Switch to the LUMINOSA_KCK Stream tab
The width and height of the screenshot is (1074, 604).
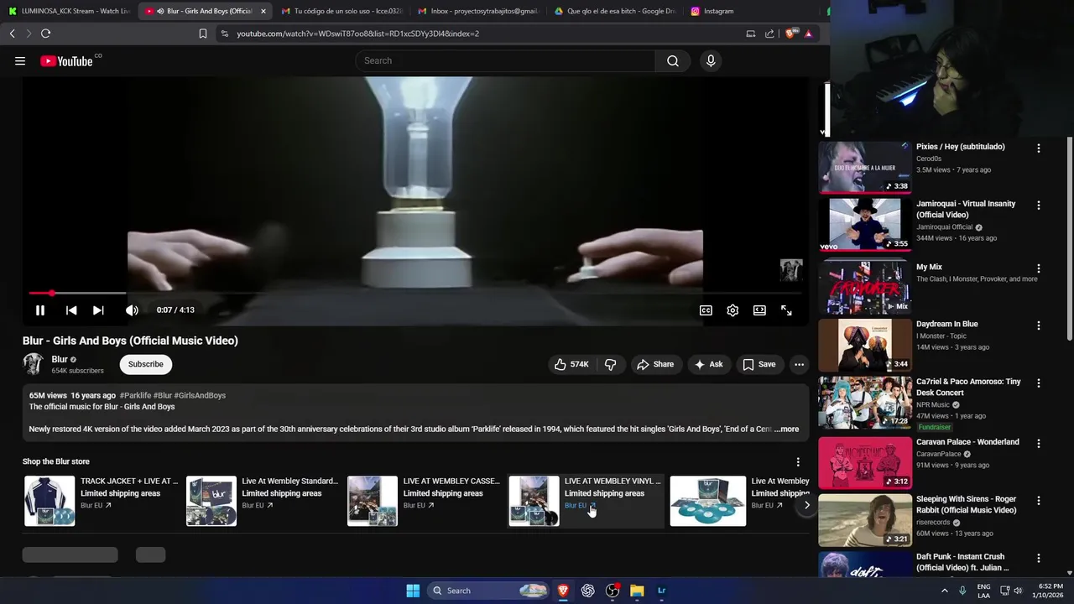(x=69, y=11)
